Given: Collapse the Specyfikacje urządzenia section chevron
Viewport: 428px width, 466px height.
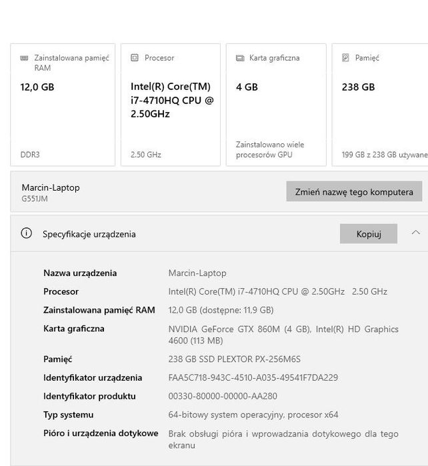Looking at the screenshot, I should pyautogui.click(x=415, y=233).
